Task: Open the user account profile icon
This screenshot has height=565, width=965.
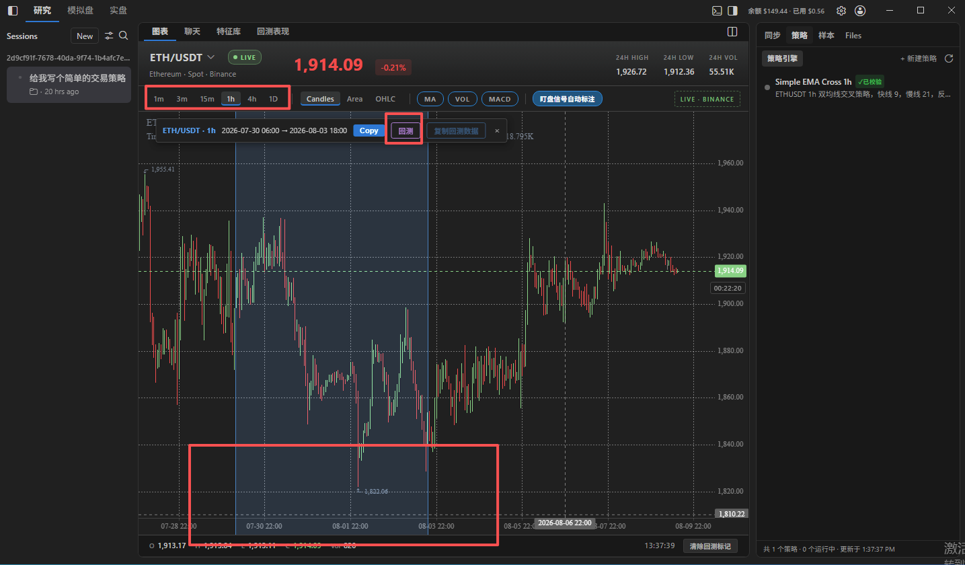Action: tap(860, 11)
